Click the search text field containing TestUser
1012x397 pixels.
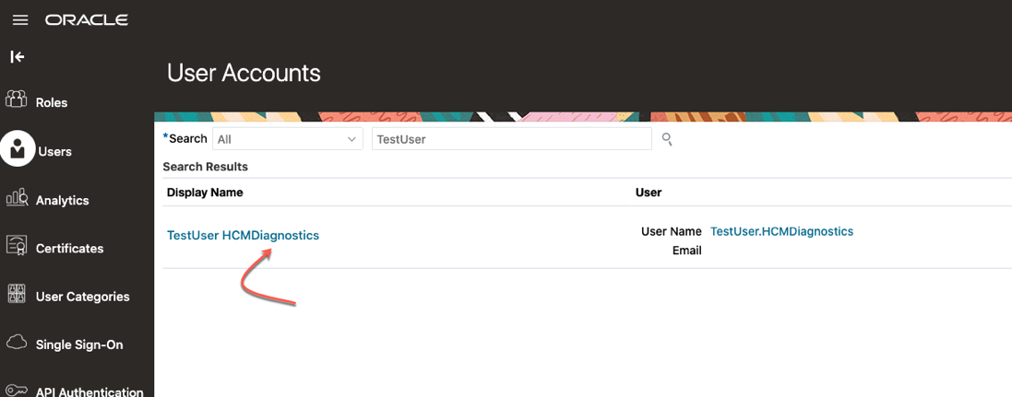click(x=511, y=139)
